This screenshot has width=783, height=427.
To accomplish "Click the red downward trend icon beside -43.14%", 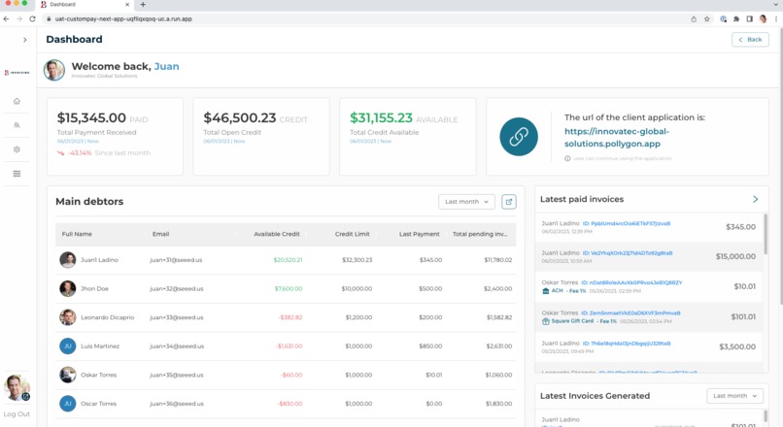I will click(61, 153).
